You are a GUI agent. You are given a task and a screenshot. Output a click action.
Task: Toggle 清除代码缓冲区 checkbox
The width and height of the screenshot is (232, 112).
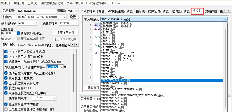click(x=18, y=33)
